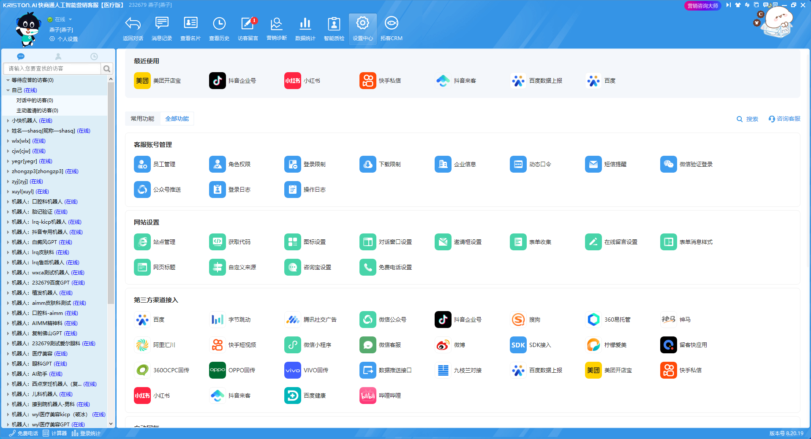Viewport: 811px width, 439px height.
Task: Open 短信提醒 SMS reminder
Action: pos(606,164)
